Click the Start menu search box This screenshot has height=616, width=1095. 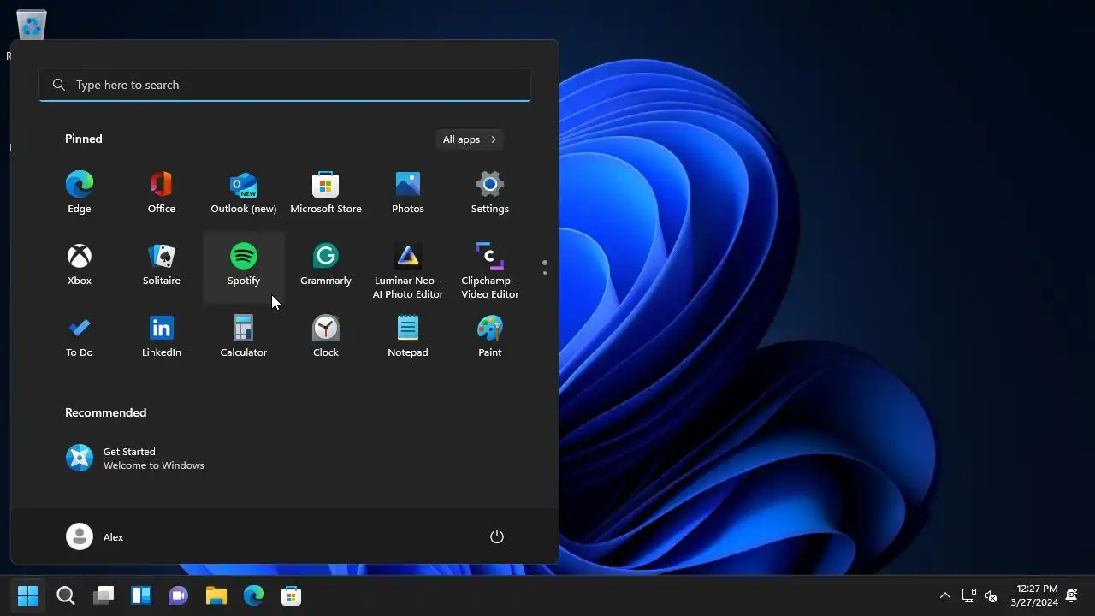[285, 85]
